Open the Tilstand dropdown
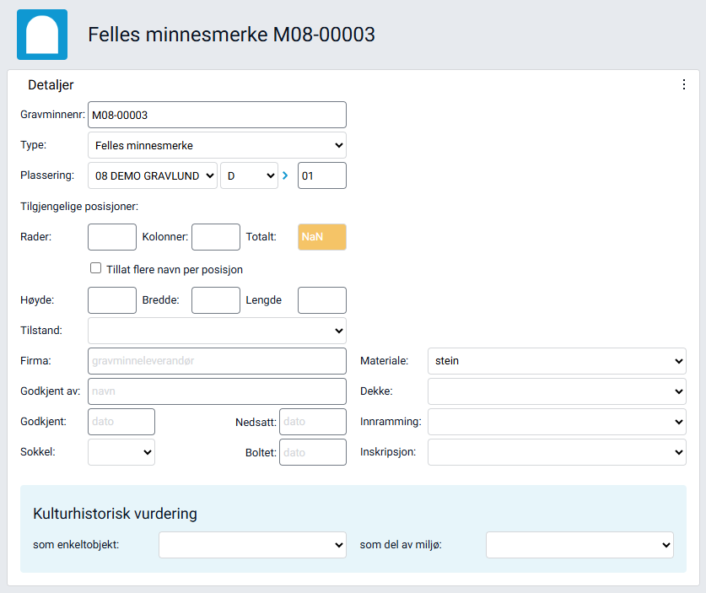Screen dimensions: 706x593 coord(217,330)
